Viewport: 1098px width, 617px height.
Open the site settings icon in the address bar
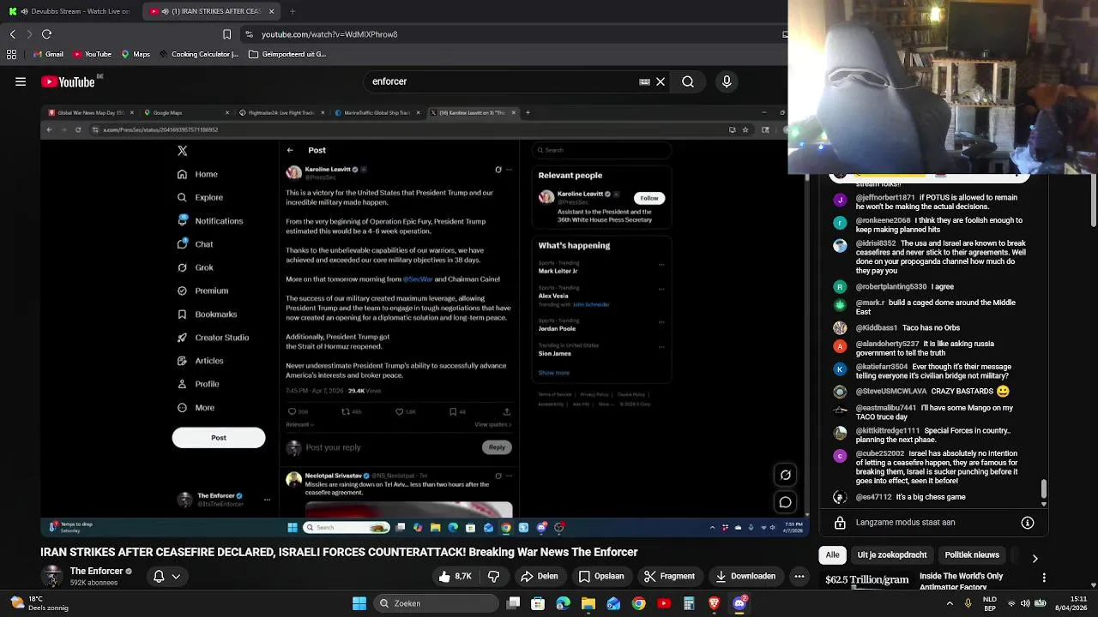click(x=249, y=34)
